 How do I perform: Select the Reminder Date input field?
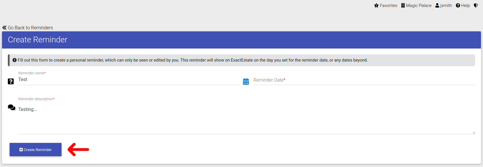[x=364, y=80]
